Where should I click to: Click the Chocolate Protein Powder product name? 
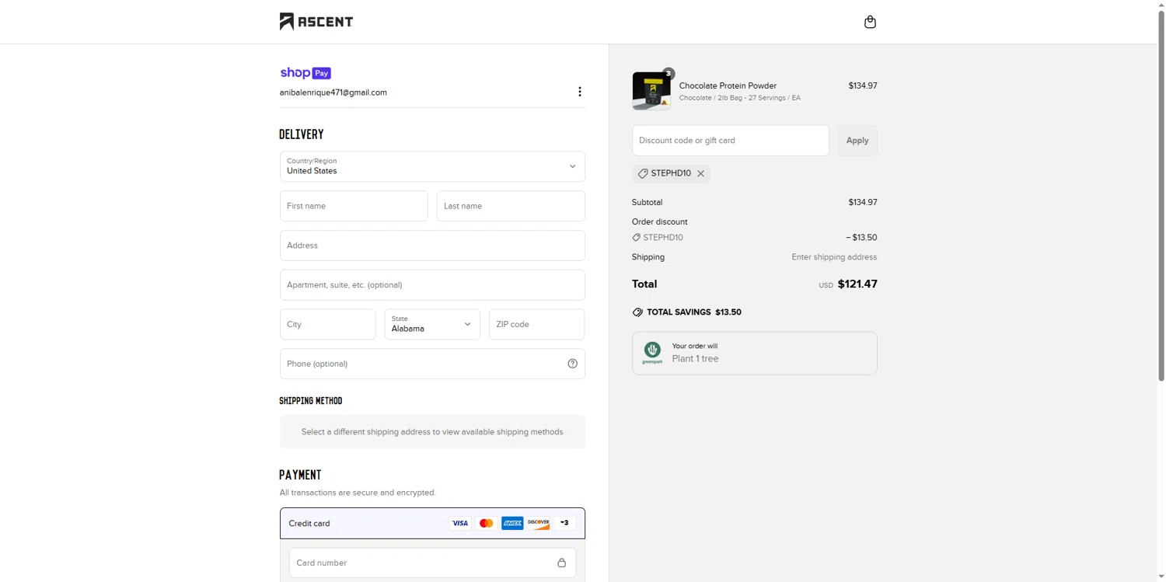[x=728, y=85]
